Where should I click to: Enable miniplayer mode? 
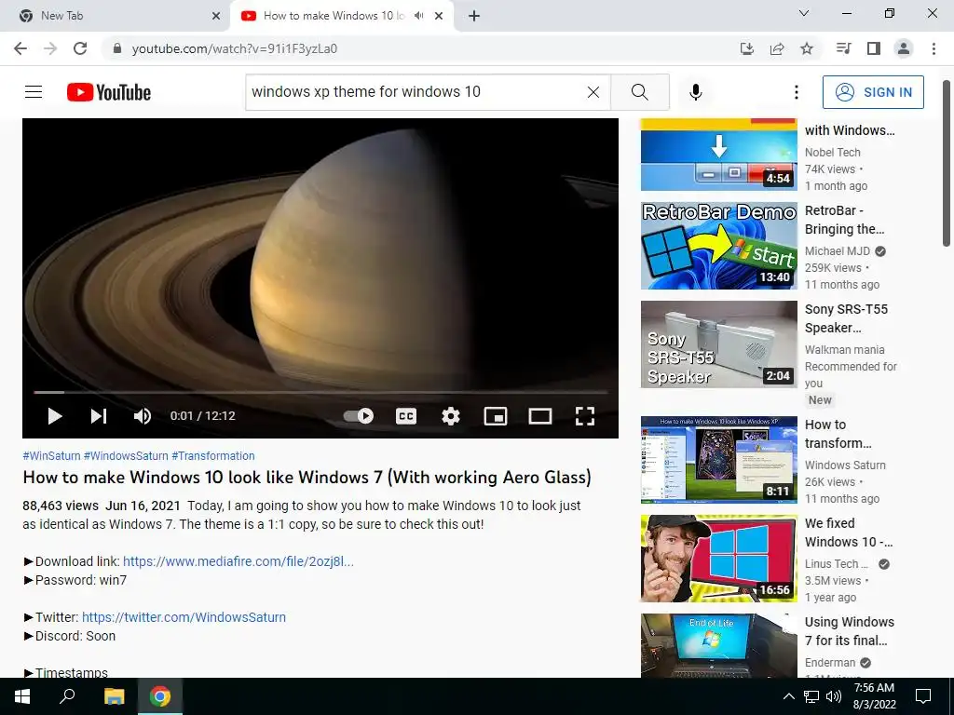(x=496, y=416)
